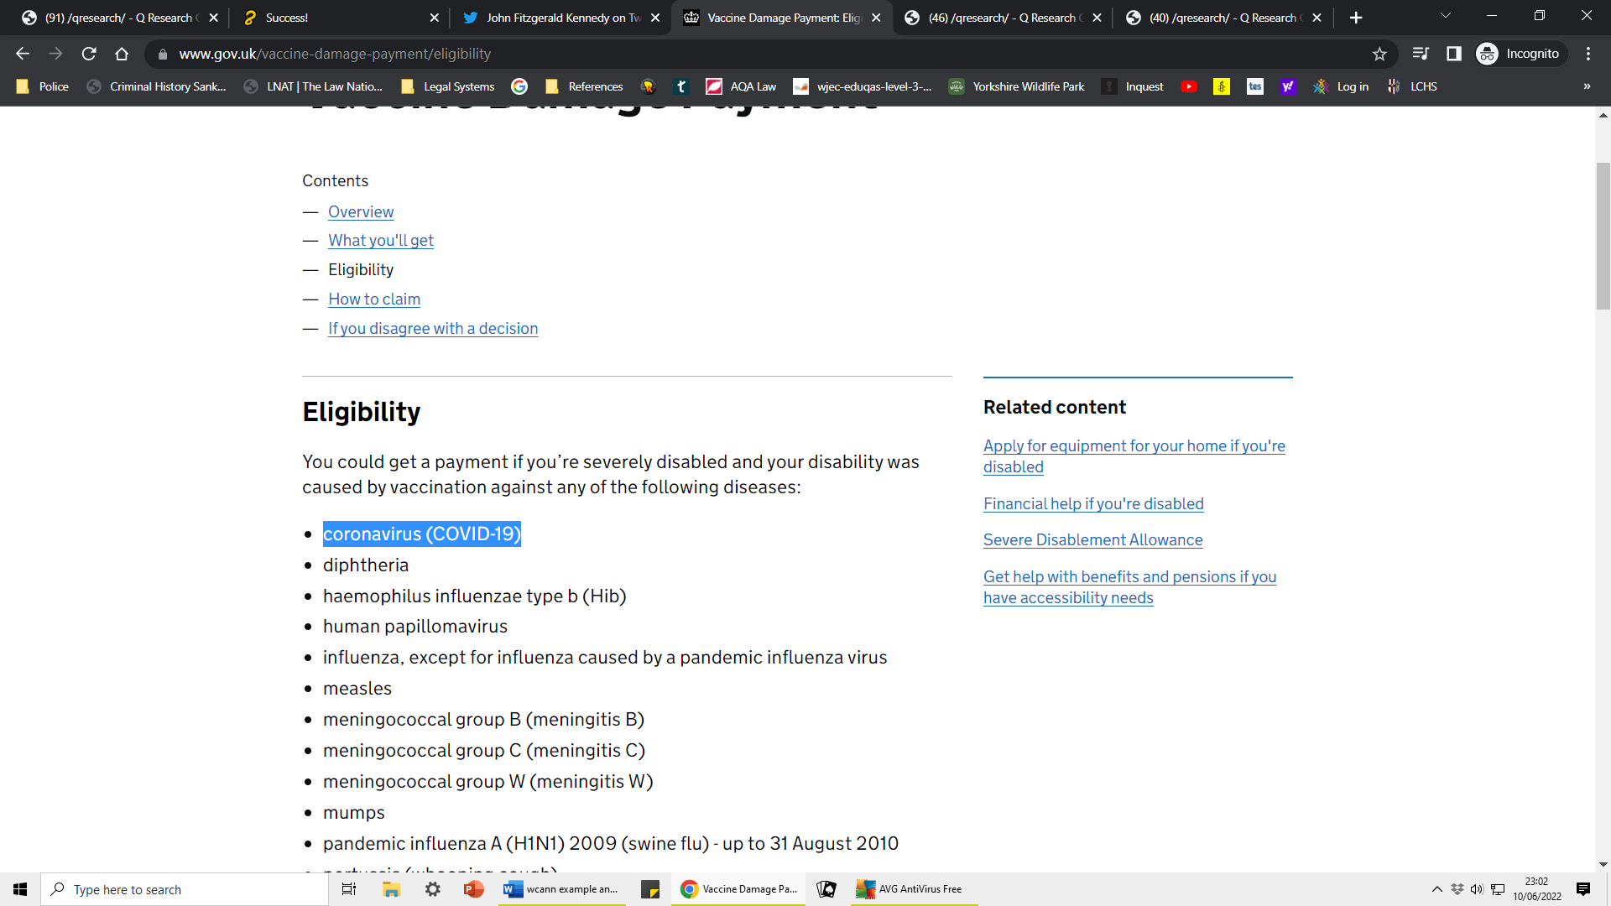1611x906 pixels.
Task: Click the page vertical scrollbar thumb
Action: pyautogui.click(x=1603, y=235)
